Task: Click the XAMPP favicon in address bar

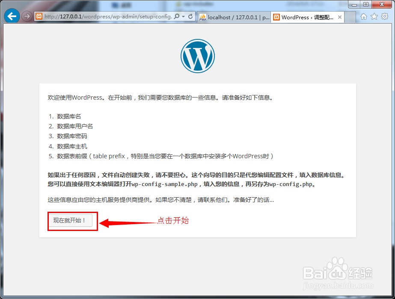Action: tap(39, 16)
